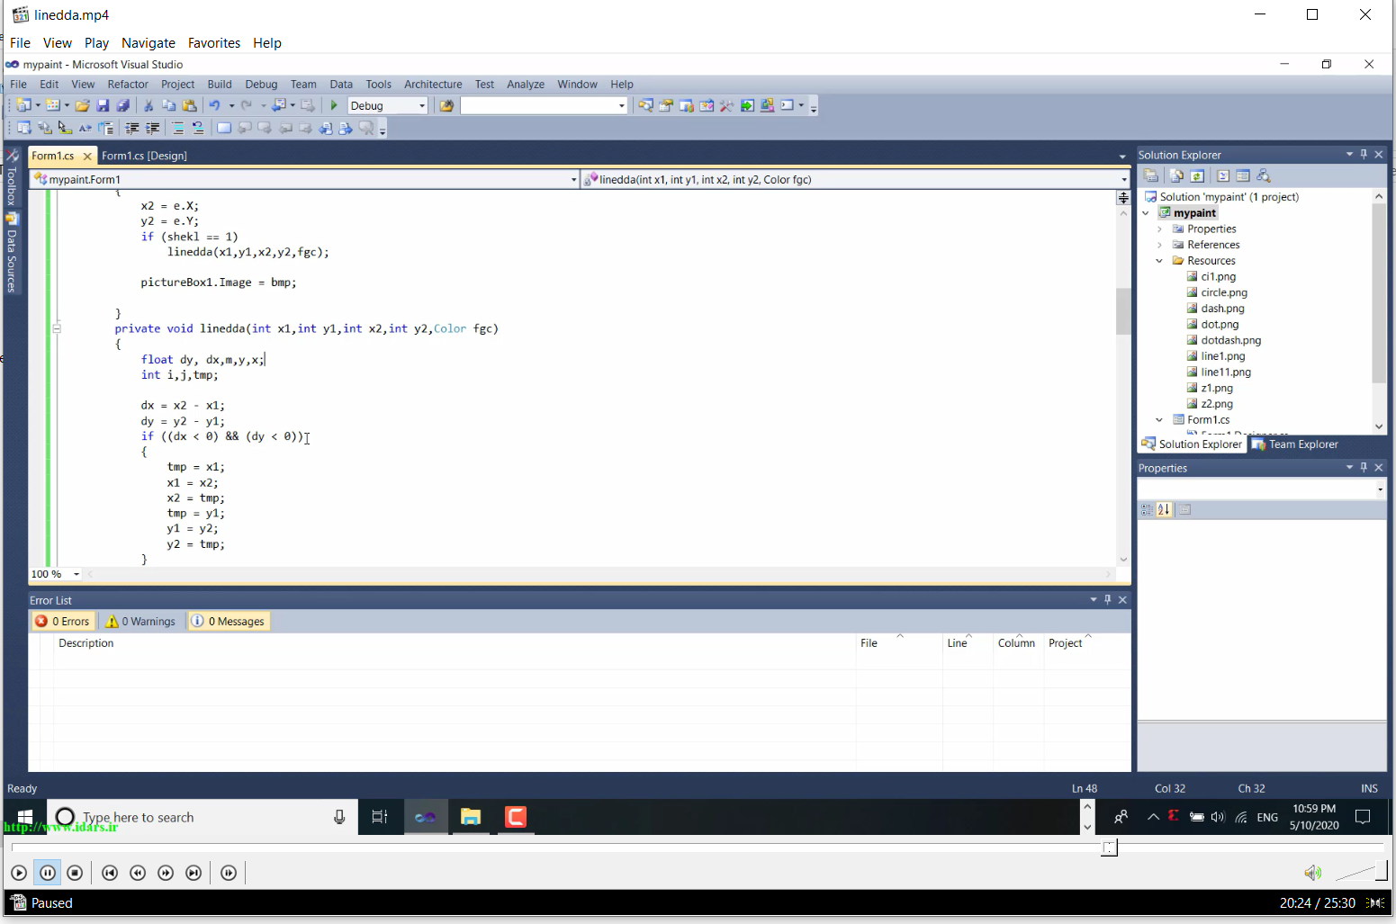This screenshot has height=924, width=1396.
Task: Start debugging with the green play arrow
Action: pos(334,105)
